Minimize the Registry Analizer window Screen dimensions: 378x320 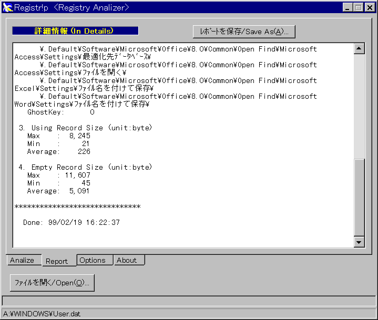click(348, 7)
